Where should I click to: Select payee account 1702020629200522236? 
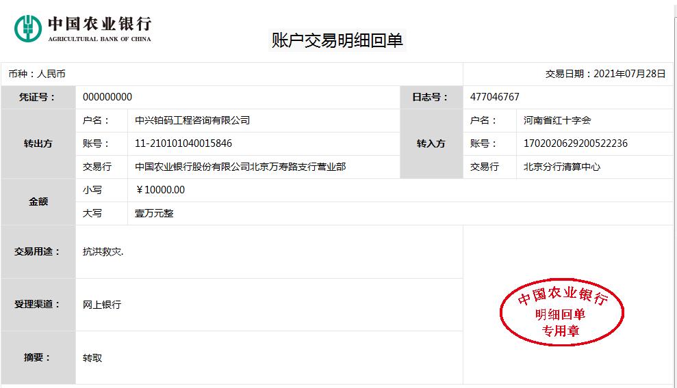tap(576, 144)
